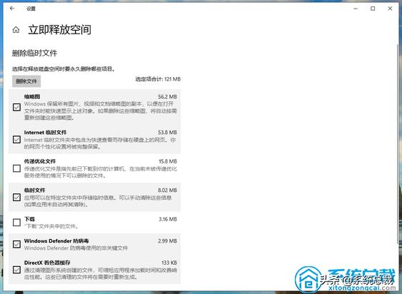This screenshot has height=294, width=402.
Task: Check the 下载 checkbox
Action: [16, 223]
